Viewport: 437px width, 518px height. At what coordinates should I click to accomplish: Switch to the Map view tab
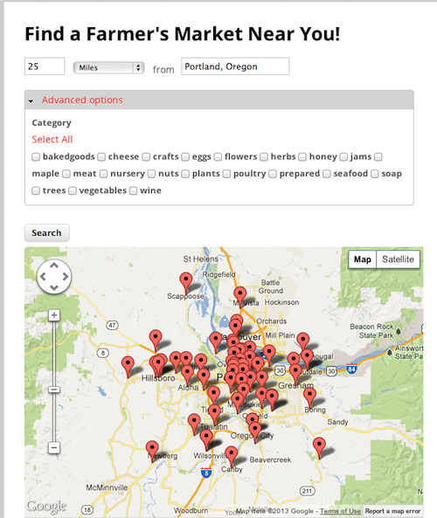(363, 259)
